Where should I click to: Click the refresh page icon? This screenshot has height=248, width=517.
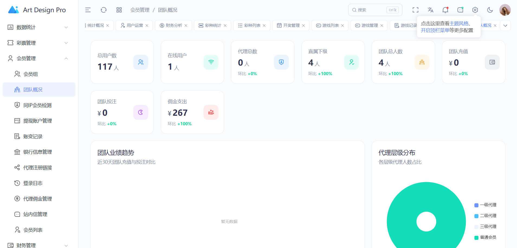[104, 10]
